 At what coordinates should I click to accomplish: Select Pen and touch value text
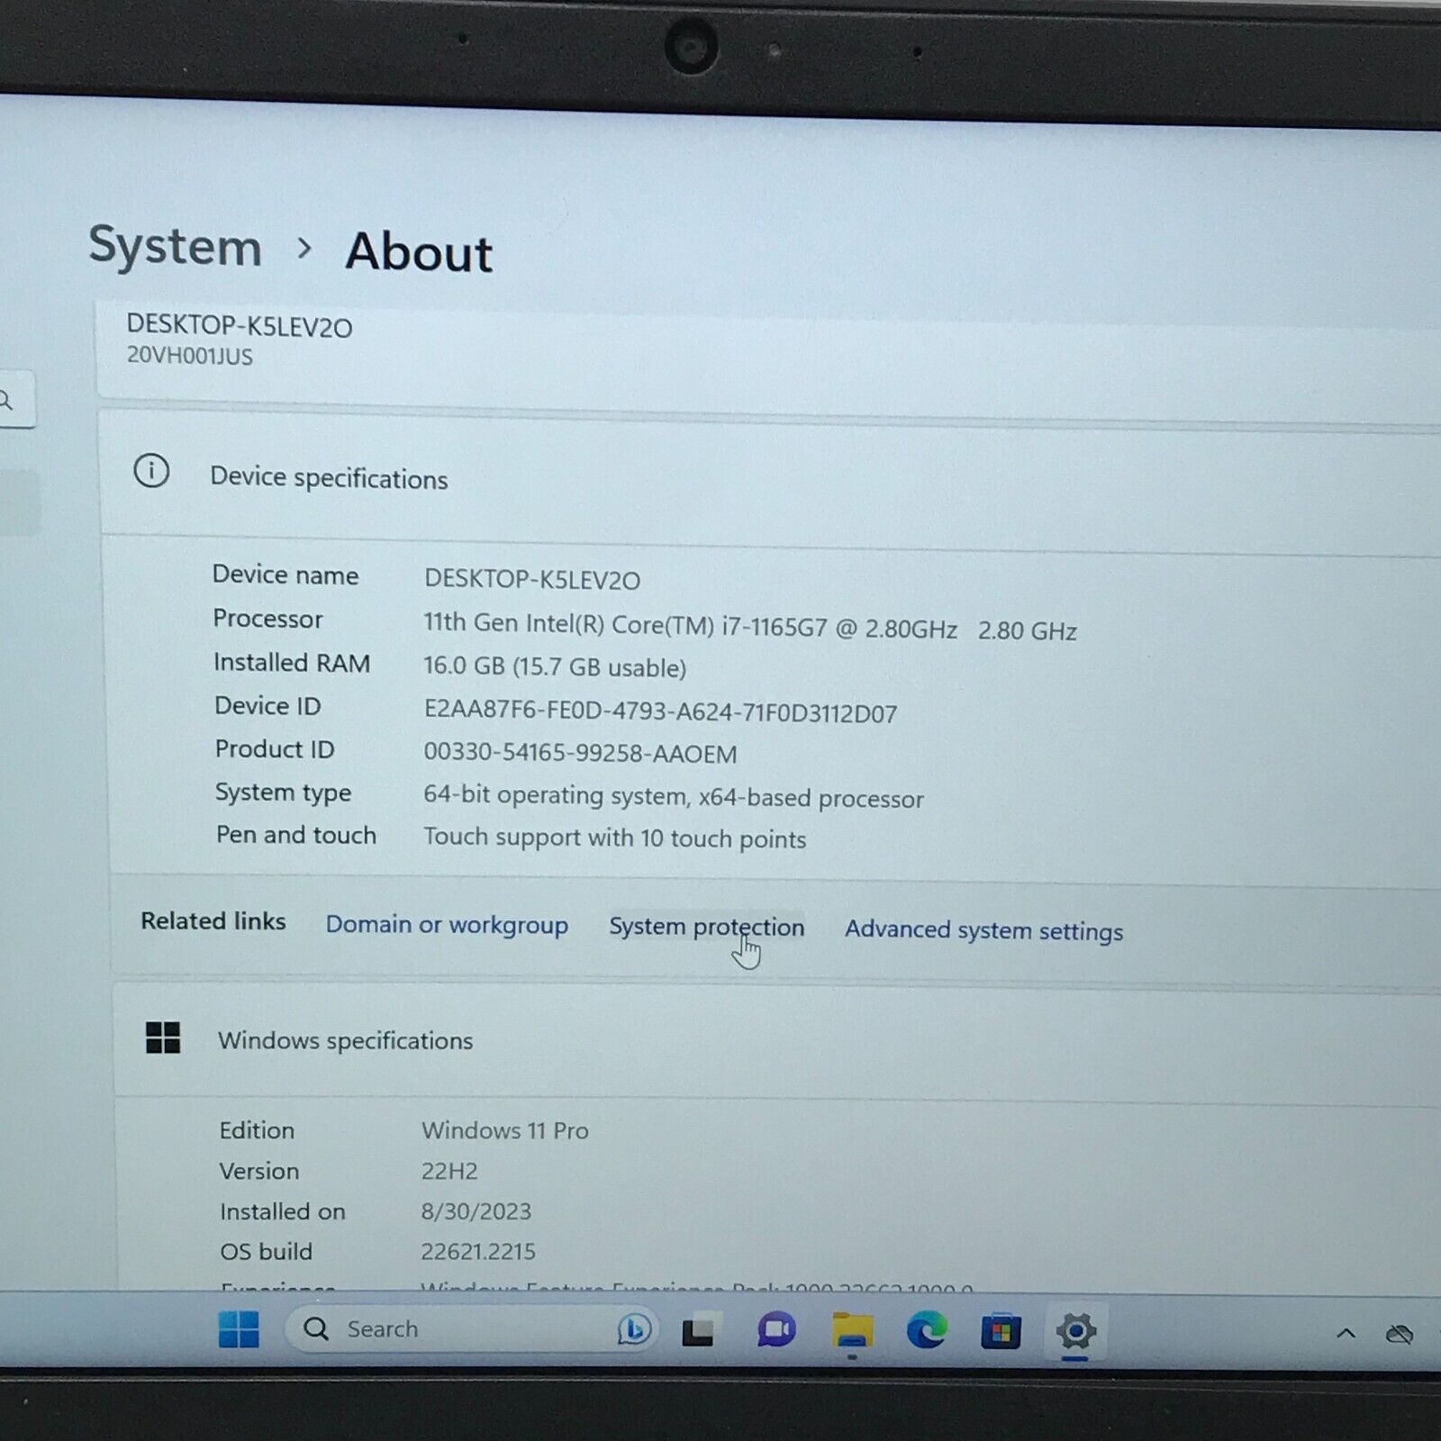pos(614,838)
